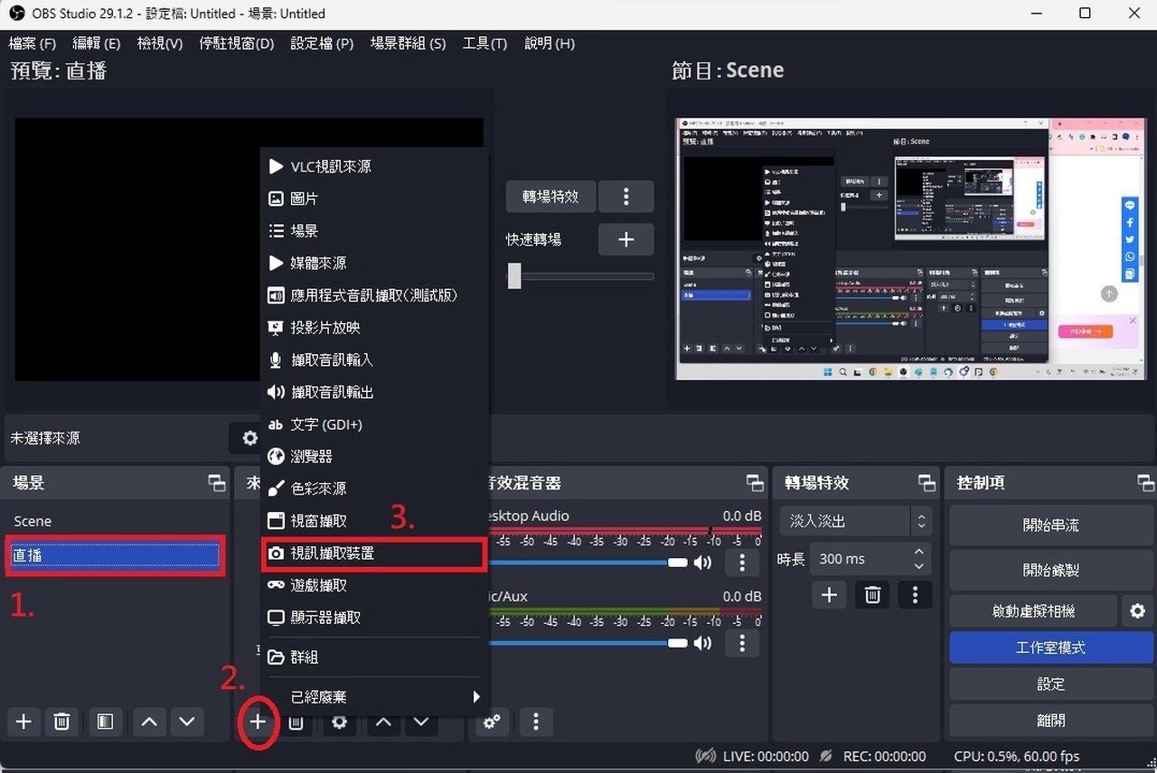1157x773 pixels.
Task: Open the Mic/Aux options three-dot menu
Action: click(742, 643)
